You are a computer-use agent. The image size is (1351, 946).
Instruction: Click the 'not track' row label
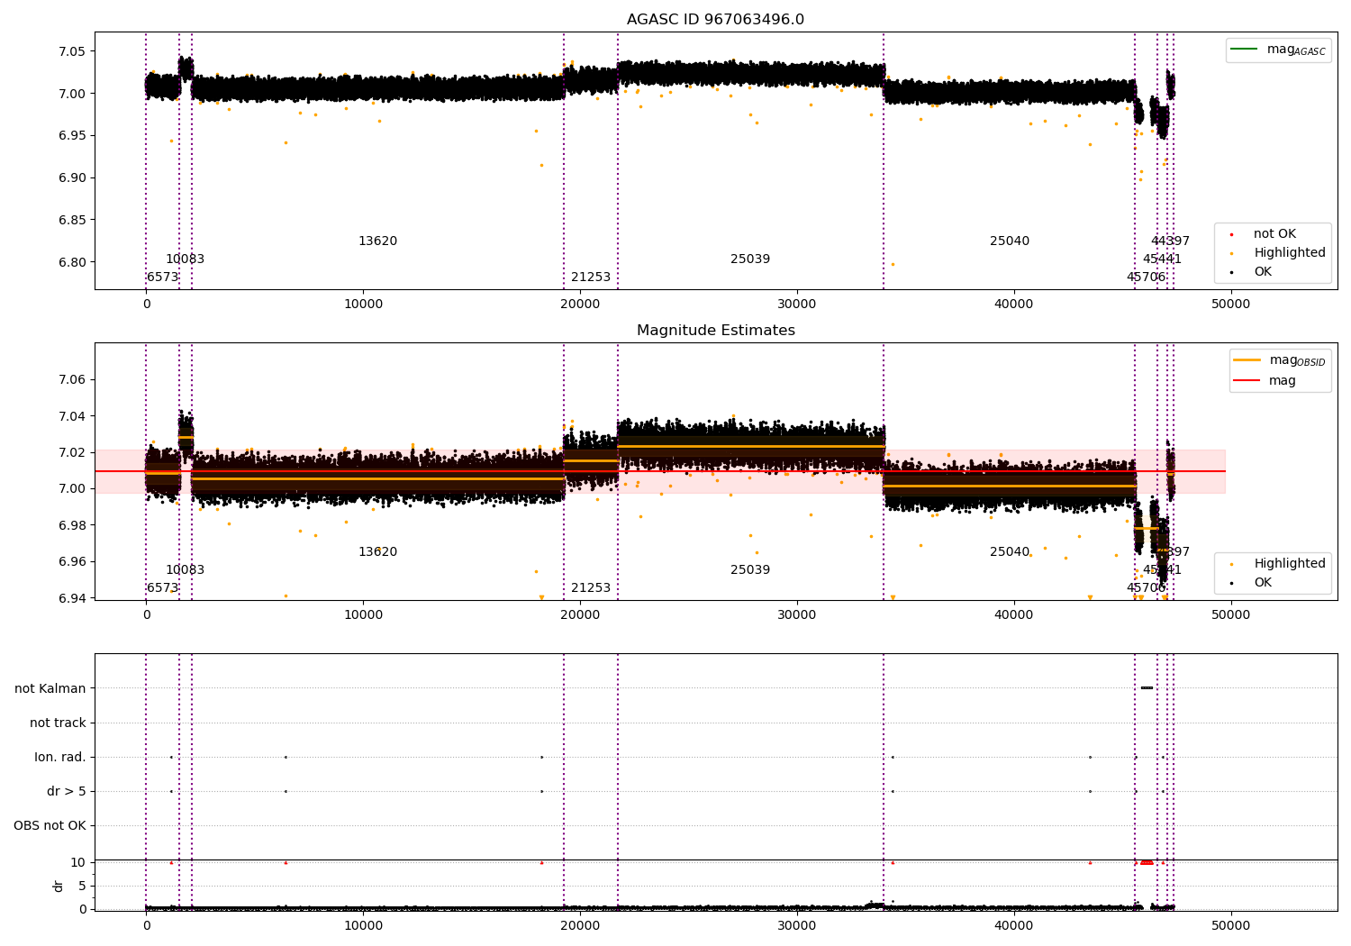point(58,723)
